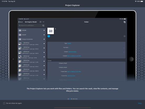Tap the white dot beside Design Accelerator
The height and width of the screenshot is (109, 145).
44,39
